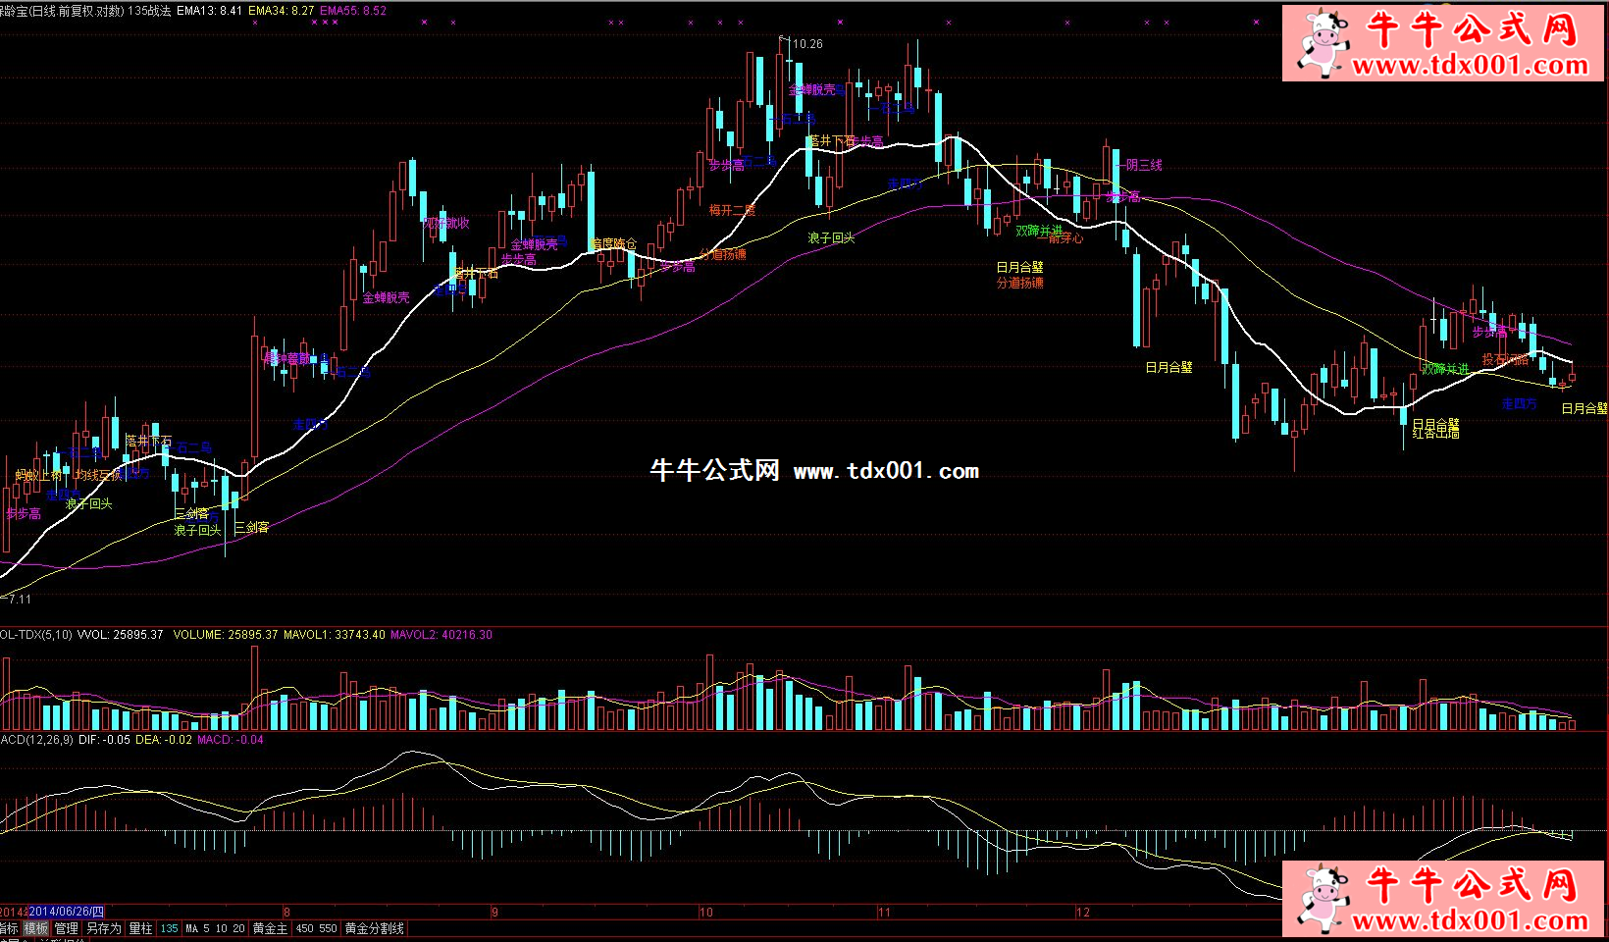Click the 7.11 low price marker
This screenshot has height=942, width=1609.
tap(18, 599)
